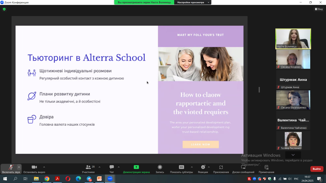
Task: Start Демонстрация экрана screen share
Action: (136, 169)
